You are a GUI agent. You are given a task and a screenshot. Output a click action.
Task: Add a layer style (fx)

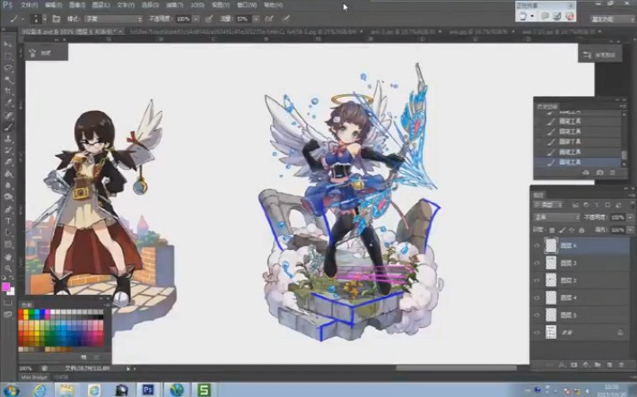563,365
